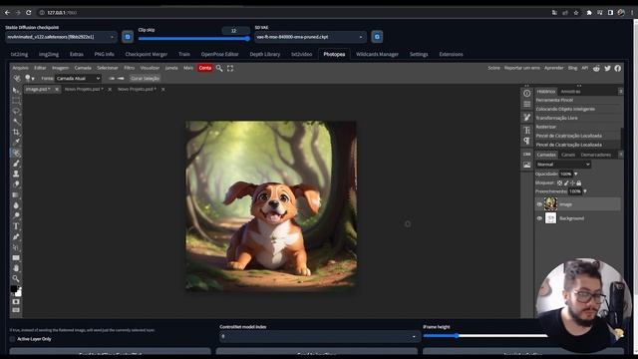Viewport: 638px width, 359px height.
Task: Open the SD VAE dropdown
Action: click(x=310, y=37)
